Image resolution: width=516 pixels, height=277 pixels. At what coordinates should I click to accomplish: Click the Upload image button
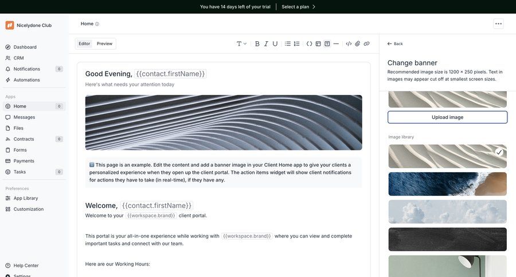[448, 117]
